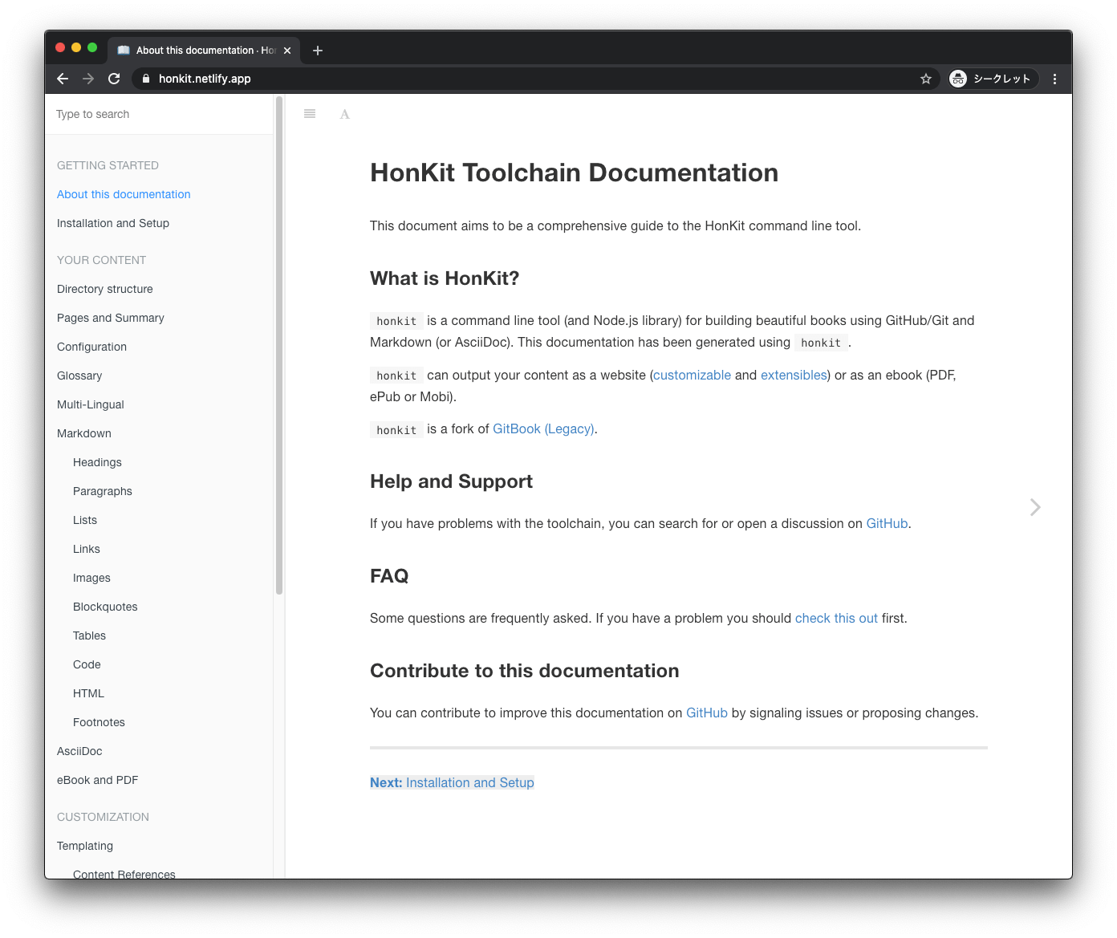Expand the AsciiDoc sidebar entry
The image size is (1117, 938).
pyautogui.click(x=79, y=751)
